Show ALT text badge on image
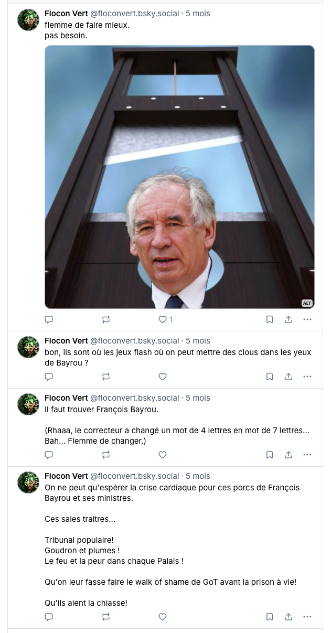Image resolution: width=331 pixels, height=633 pixels. click(307, 303)
